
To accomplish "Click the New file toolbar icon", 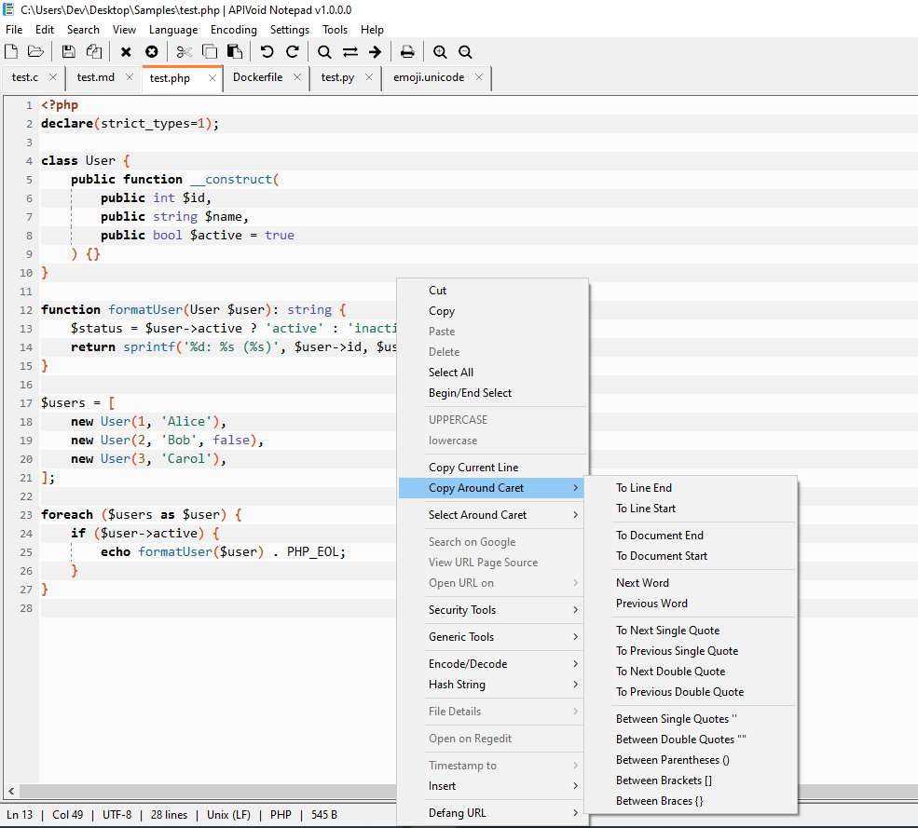I will click(11, 51).
